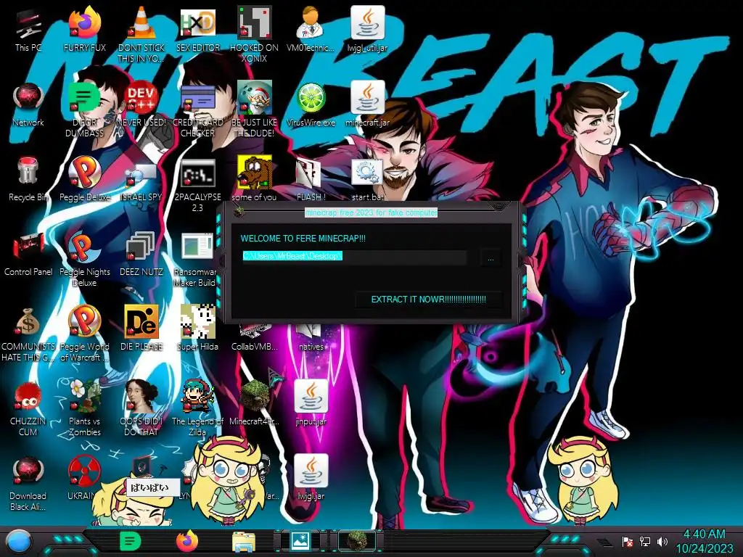Switch to Minecraft block taskbar item
743x557 pixels.
(357, 541)
